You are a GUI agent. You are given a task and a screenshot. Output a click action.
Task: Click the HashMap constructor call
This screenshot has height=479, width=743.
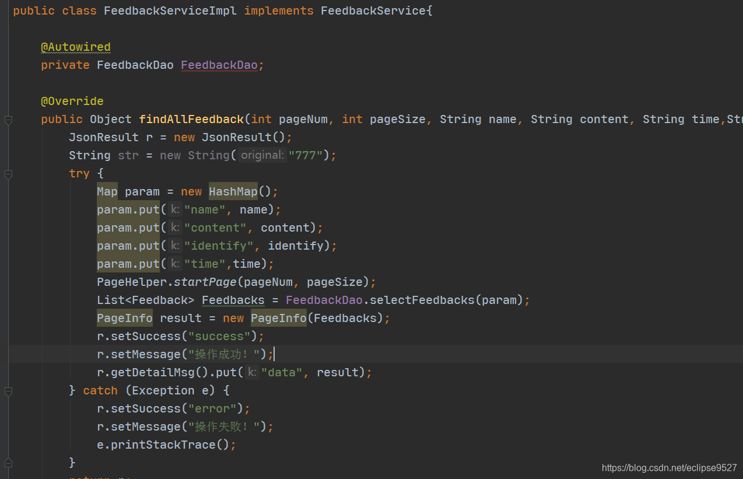click(x=233, y=191)
